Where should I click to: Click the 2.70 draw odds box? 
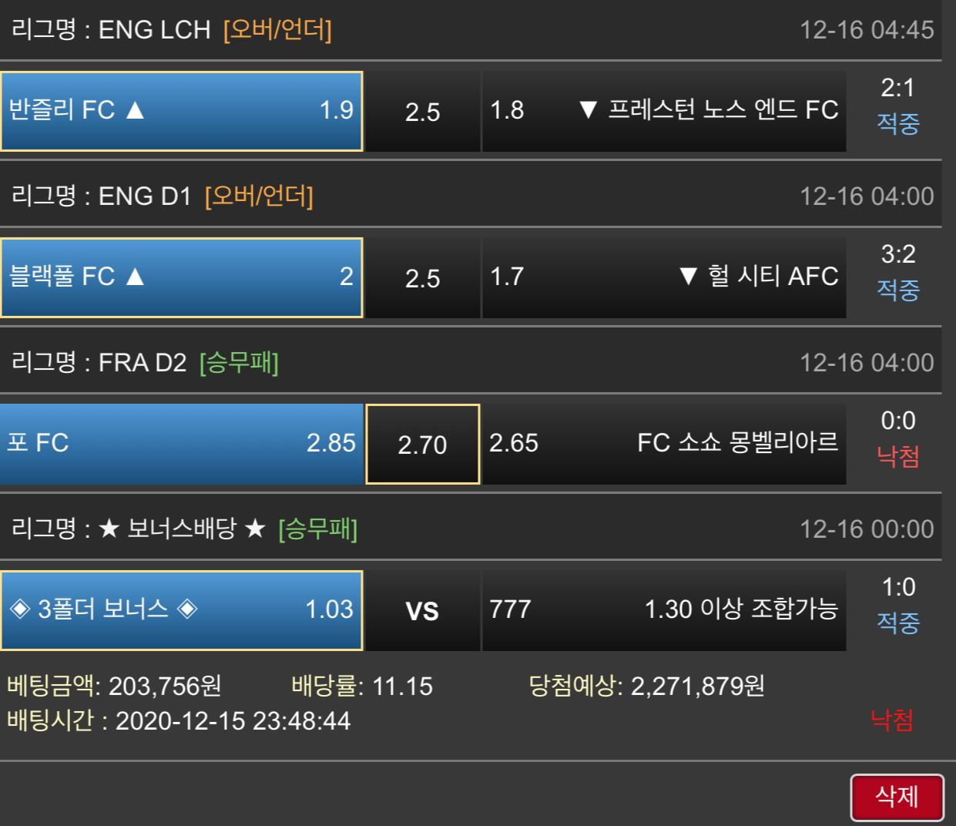(x=422, y=445)
